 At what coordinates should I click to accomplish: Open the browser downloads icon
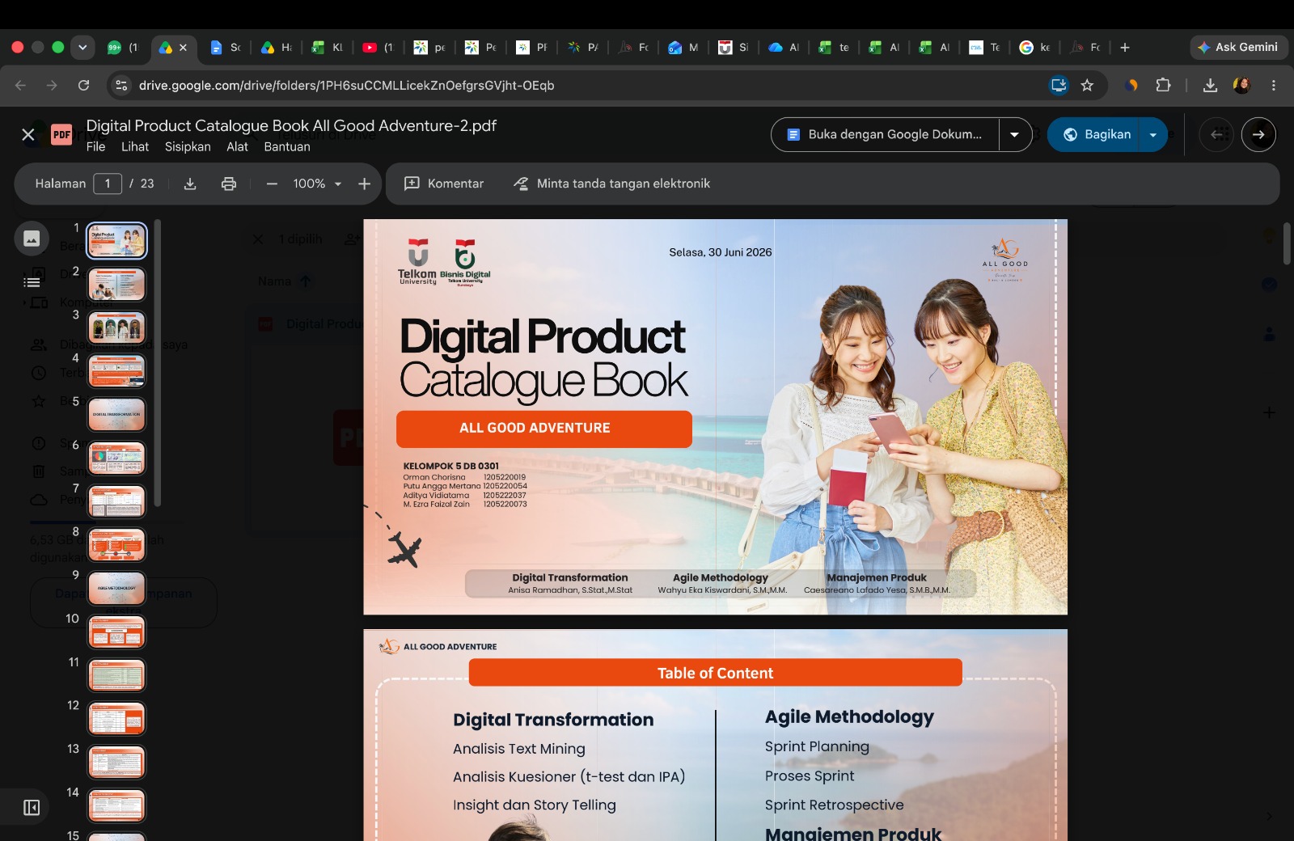[x=1210, y=85]
